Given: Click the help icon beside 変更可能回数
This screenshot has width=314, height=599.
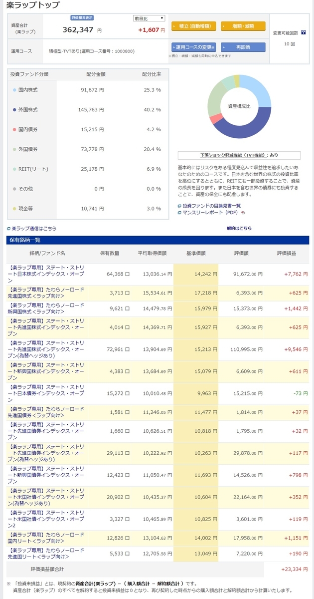Looking at the screenshot, I should click(304, 32).
